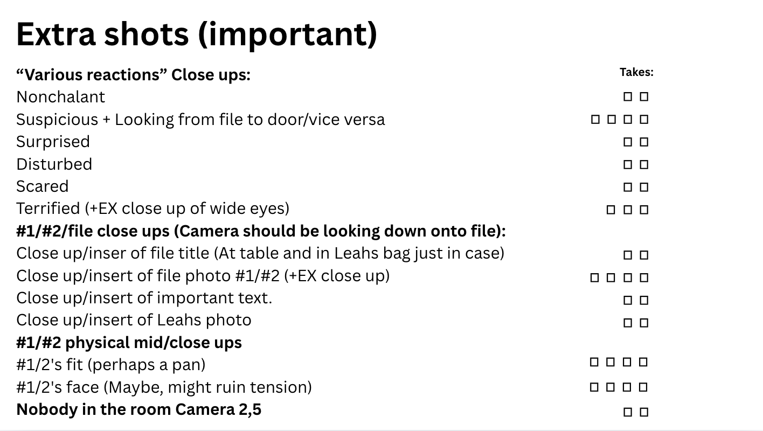Check the first box beside Surprised
This screenshot has height=431, width=763.
point(627,142)
